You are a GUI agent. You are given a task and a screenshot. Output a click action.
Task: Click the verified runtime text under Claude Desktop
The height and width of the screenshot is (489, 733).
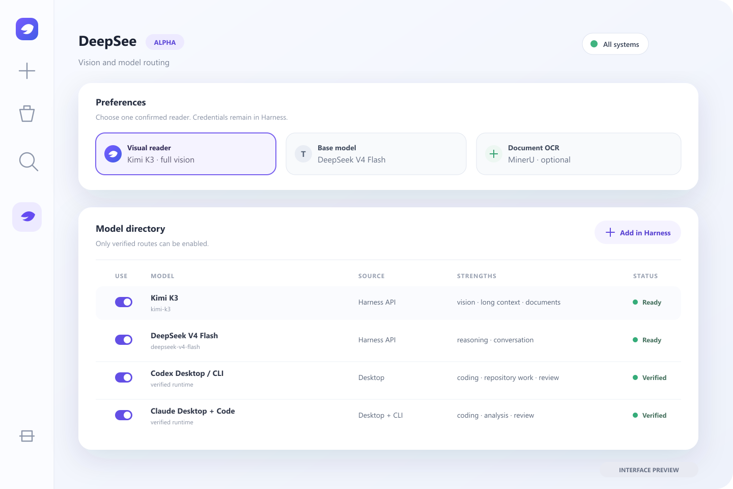[x=172, y=422]
